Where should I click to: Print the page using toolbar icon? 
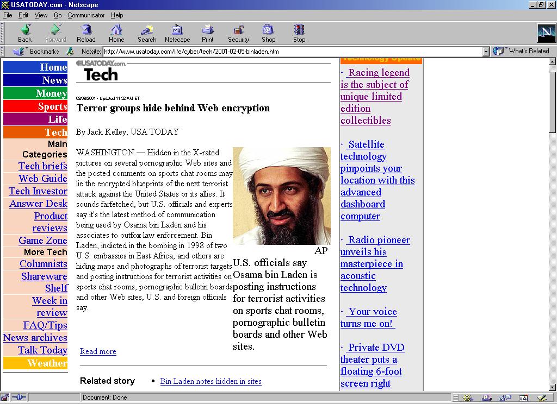(x=207, y=34)
